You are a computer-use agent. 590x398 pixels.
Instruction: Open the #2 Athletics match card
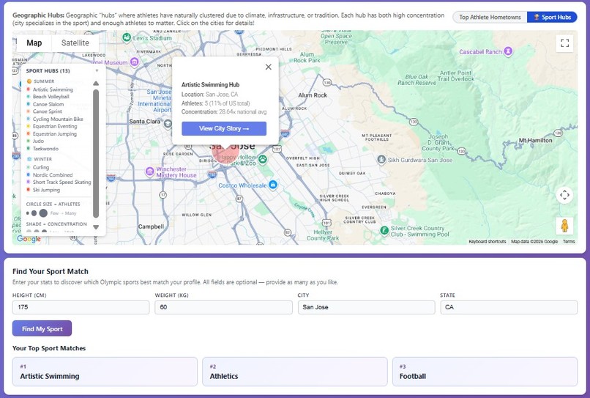click(x=294, y=372)
